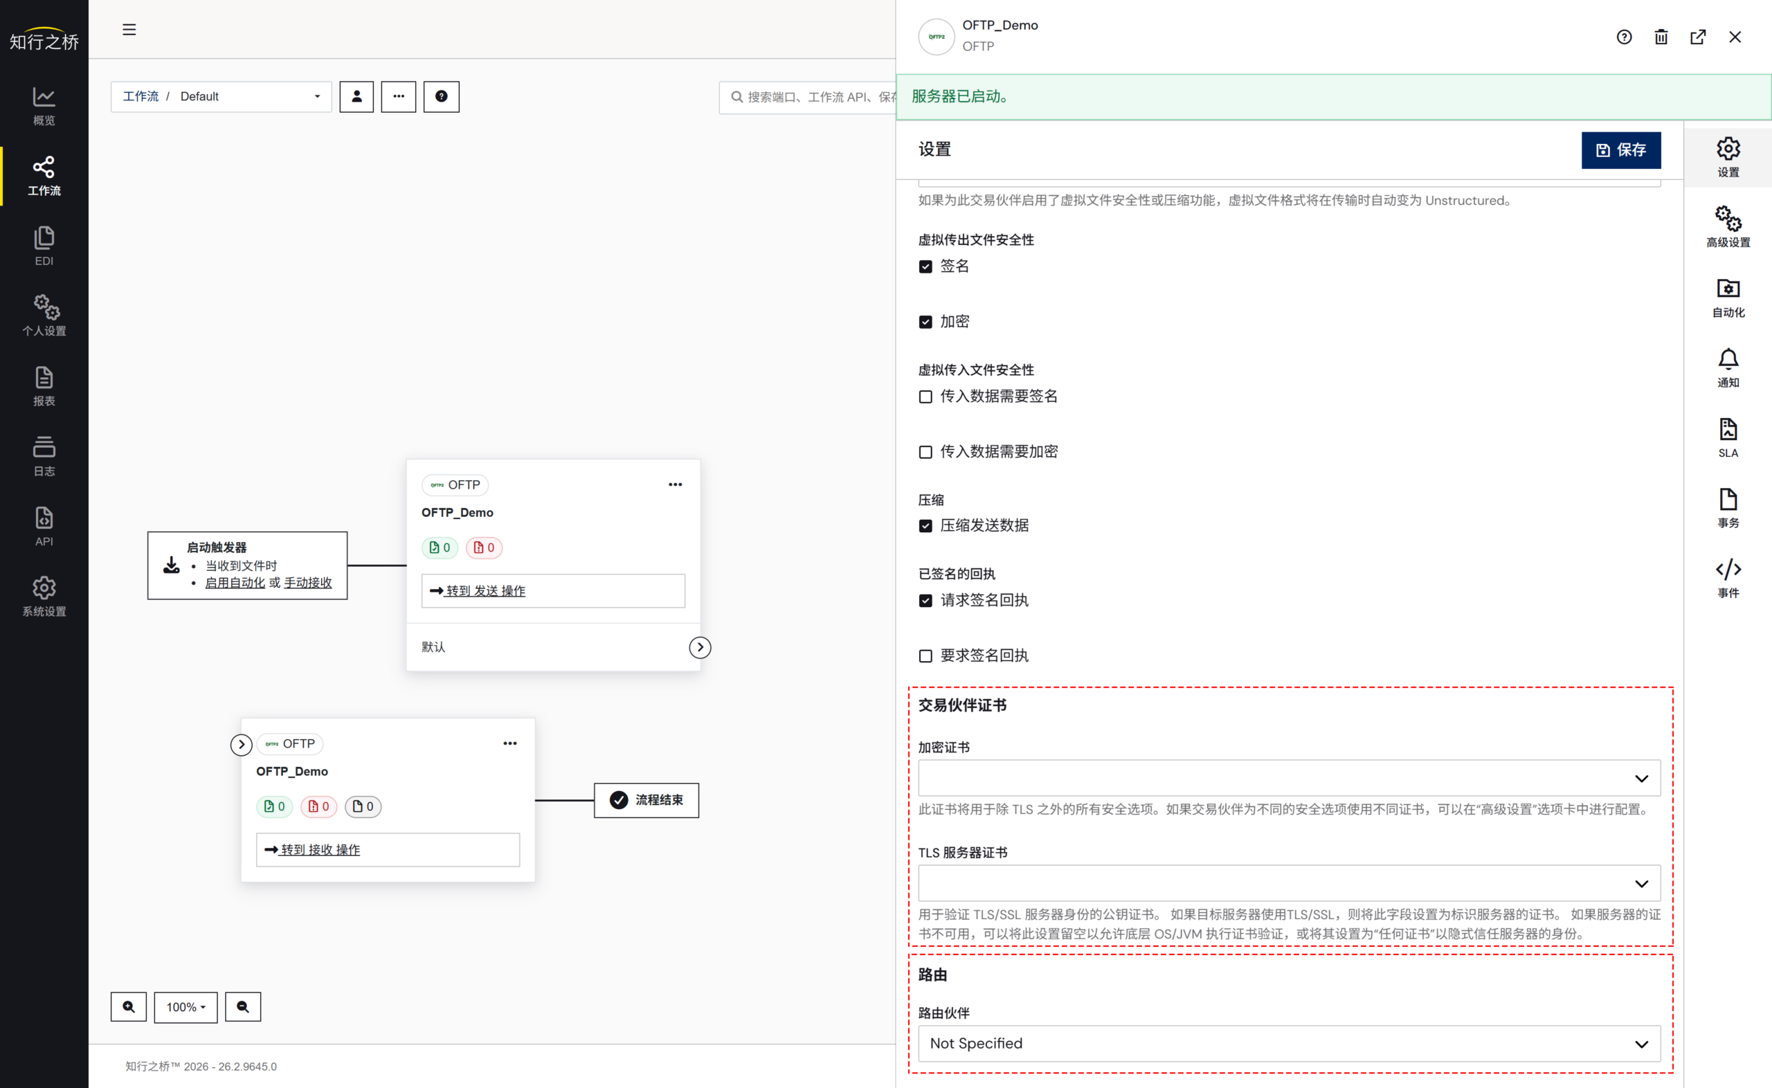The image size is (1772, 1088).
Task: Switch to the 自动化 tab
Action: click(1728, 298)
